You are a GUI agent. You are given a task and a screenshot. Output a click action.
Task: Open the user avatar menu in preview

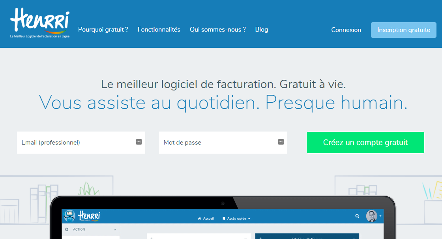(373, 216)
